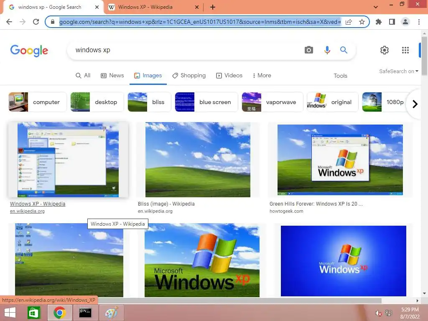Switch to Shopping results
This screenshot has height=321, width=428.
click(x=189, y=75)
